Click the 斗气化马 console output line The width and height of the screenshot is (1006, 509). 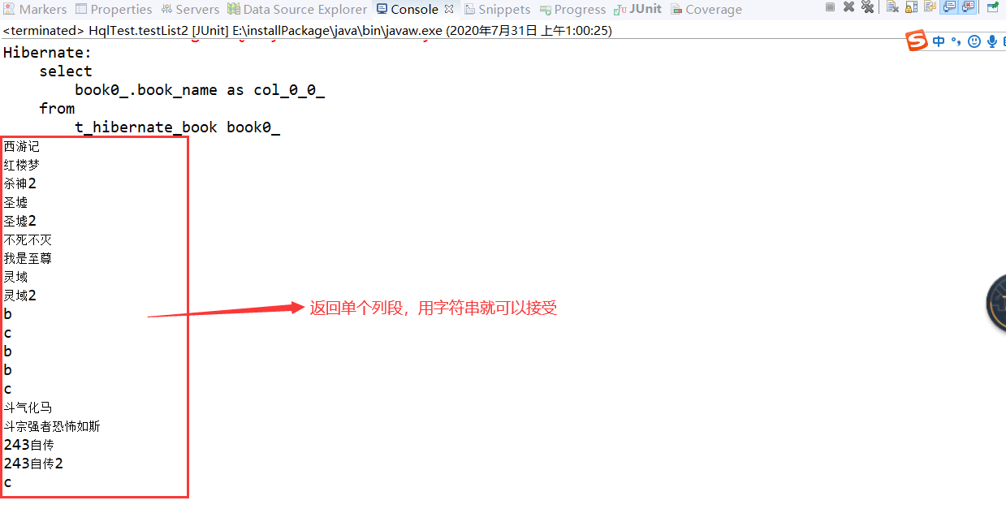(x=28, y=408)
